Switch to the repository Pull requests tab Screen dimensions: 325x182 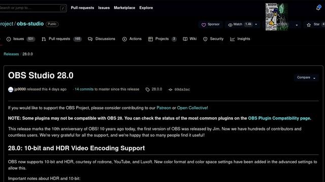click(x=61, y=39)
